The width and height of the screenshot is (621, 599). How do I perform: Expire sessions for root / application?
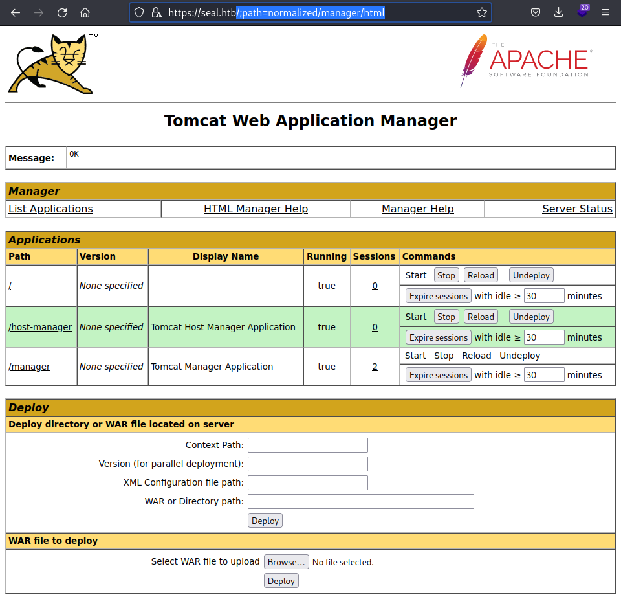[x=439, y=296]
